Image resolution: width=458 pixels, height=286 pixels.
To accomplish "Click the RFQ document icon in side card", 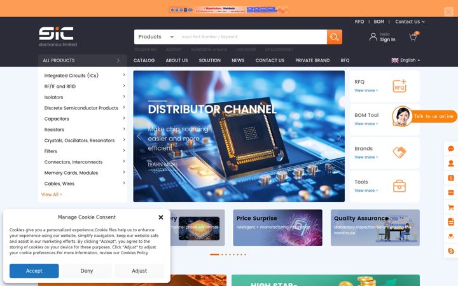I will click(x=399, y=86).
